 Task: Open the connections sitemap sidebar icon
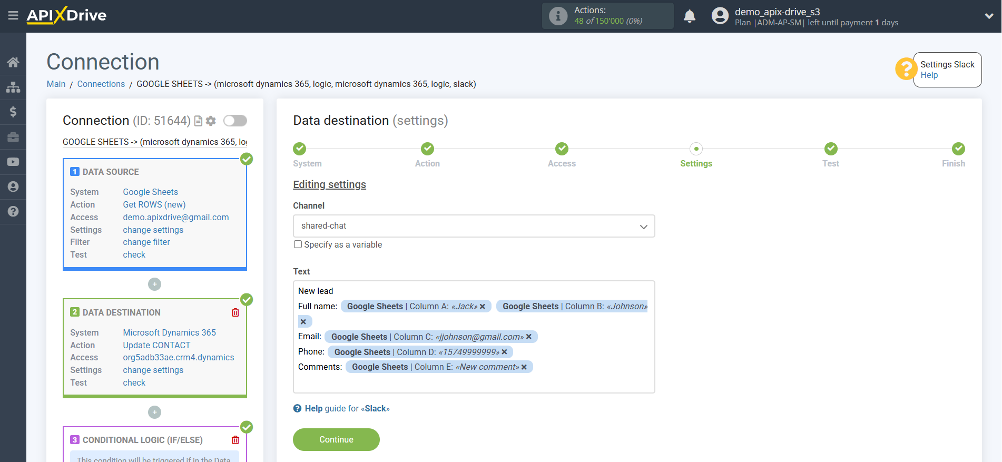tap(13, 87)
